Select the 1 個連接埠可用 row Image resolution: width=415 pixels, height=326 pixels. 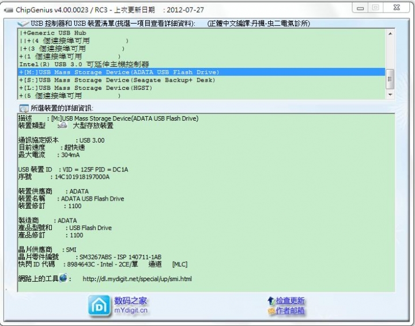tap(202, 56)
